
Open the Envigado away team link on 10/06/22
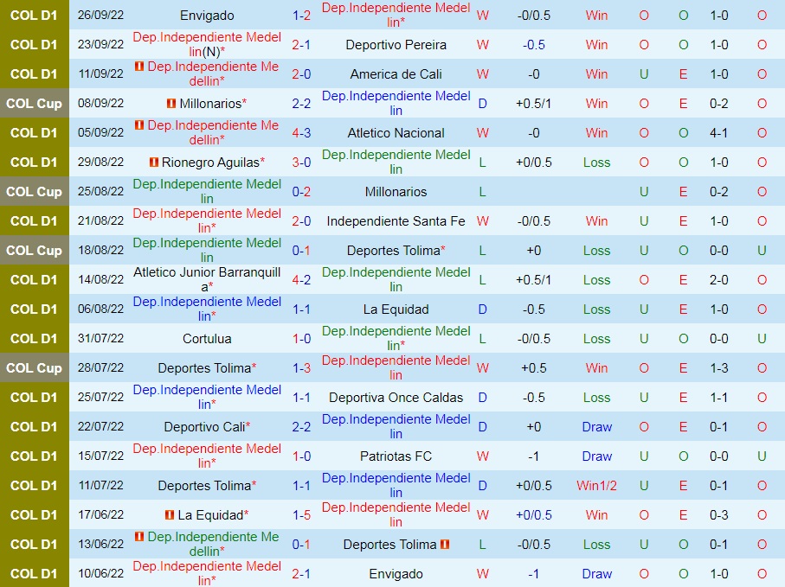[396, 574]
